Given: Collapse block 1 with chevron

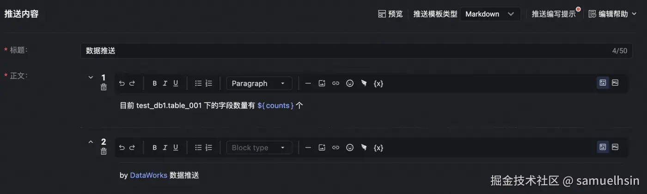Looking at the screenshot, I should (x=91, y=77).
